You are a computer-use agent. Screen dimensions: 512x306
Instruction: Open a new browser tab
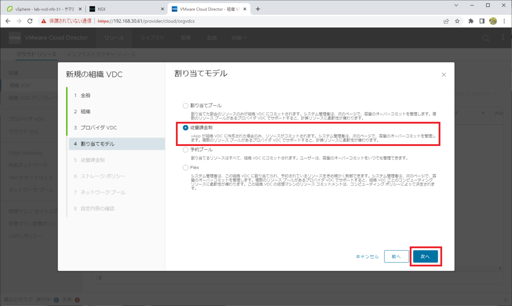(258, 9)
